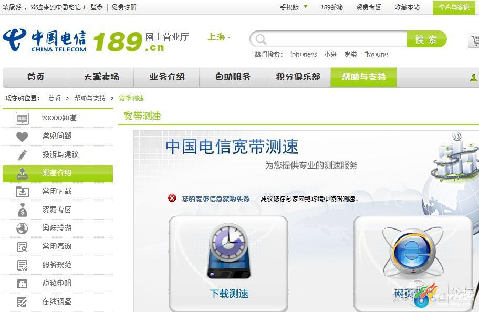Viewport: 479px width, 312px height.
Task: Click the green 搜索 button
Action: point(426,39)
